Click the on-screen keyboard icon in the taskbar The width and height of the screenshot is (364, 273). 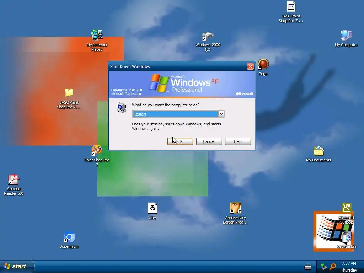(308, 267)
